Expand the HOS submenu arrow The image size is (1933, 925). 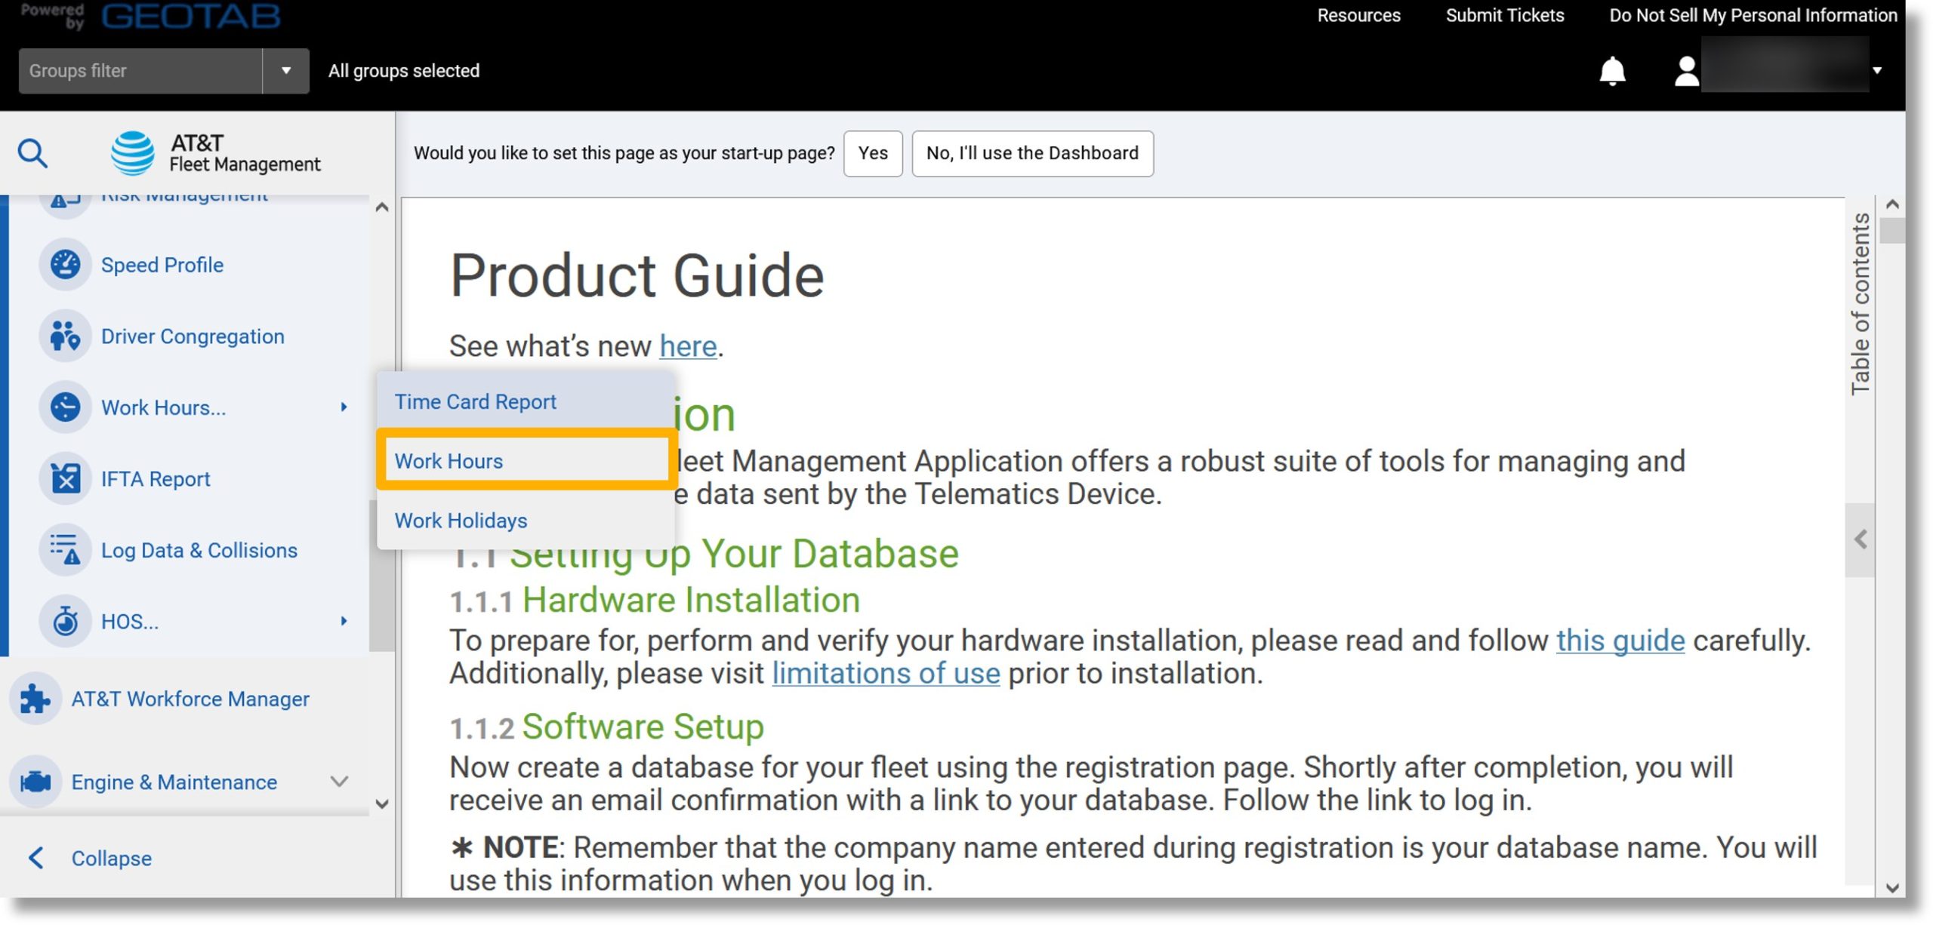344,622
